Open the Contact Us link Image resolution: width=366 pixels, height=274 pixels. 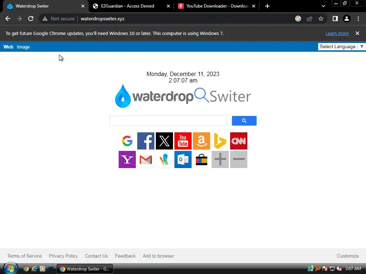click(x=97, y=256)
